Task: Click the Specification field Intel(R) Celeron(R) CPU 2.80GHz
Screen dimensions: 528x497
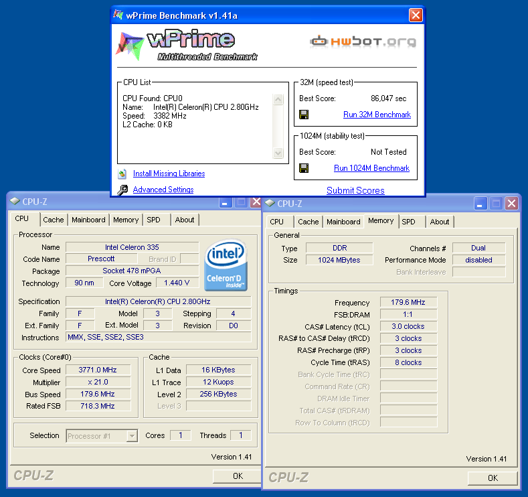Action: 158,301
